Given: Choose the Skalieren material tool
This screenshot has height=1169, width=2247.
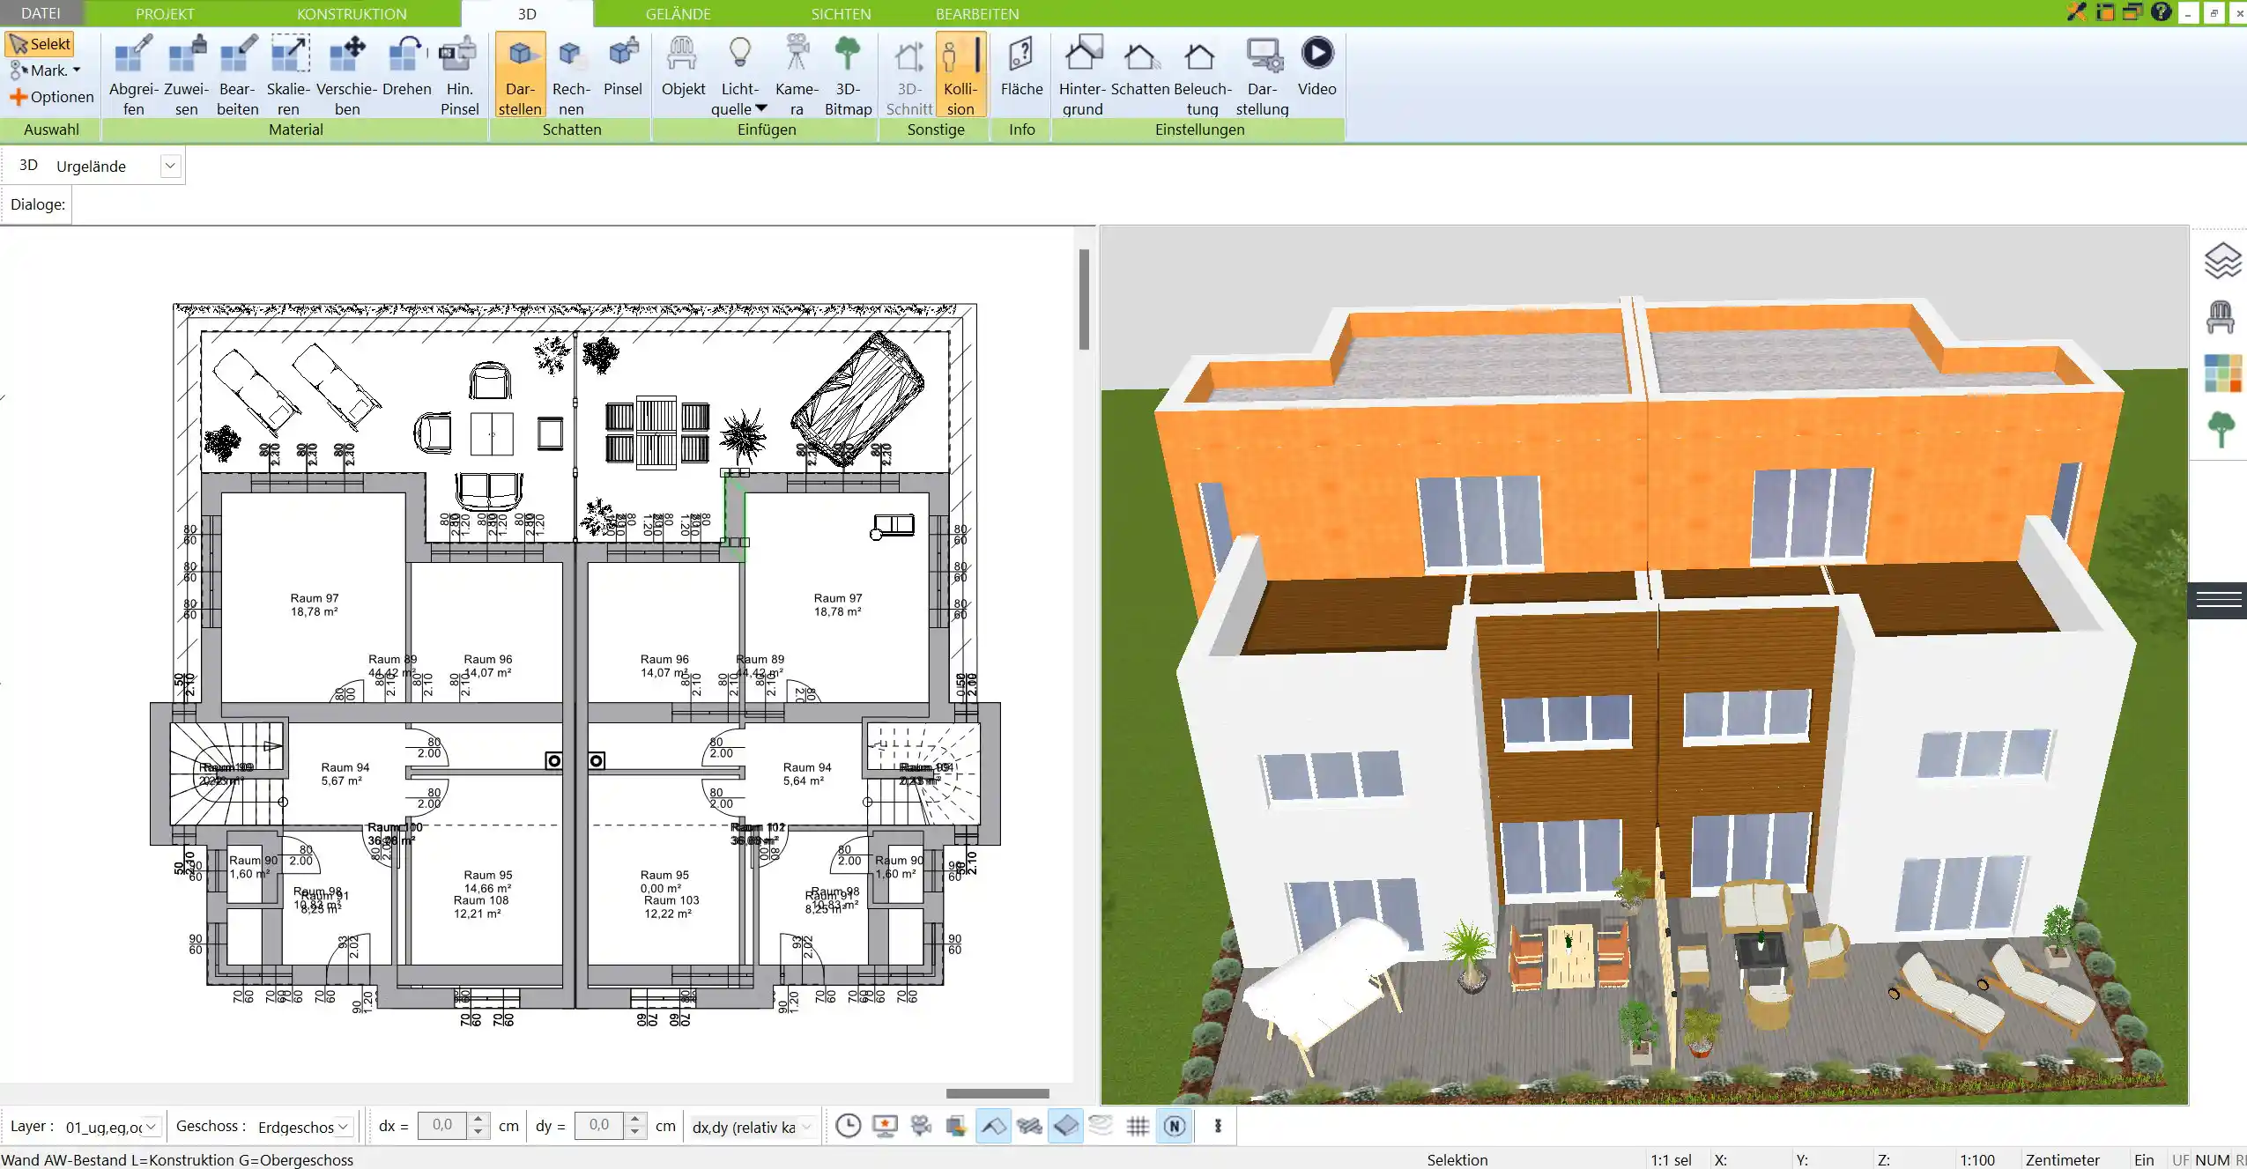Looking at the screenshot, I should click(289, 75).
